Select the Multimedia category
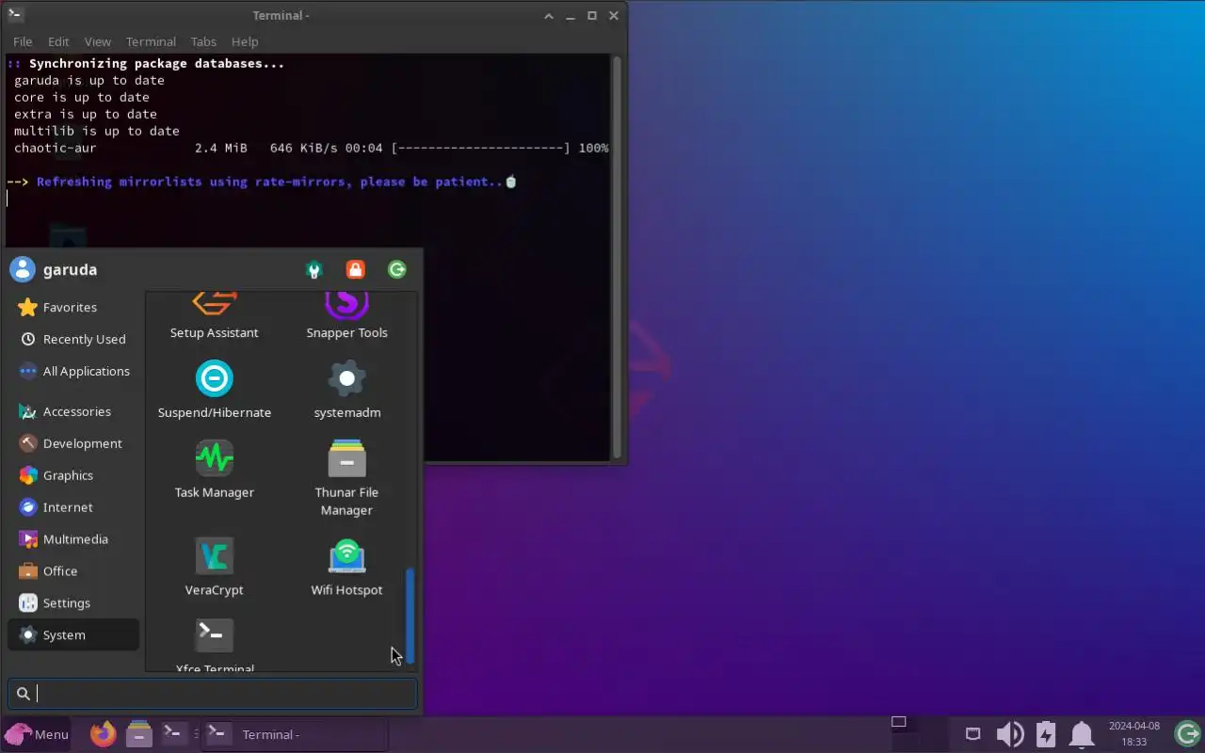1205x753 pixels. coord(73,539)
